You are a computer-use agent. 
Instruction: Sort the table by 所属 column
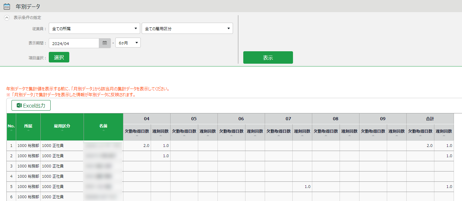[28, 127]
